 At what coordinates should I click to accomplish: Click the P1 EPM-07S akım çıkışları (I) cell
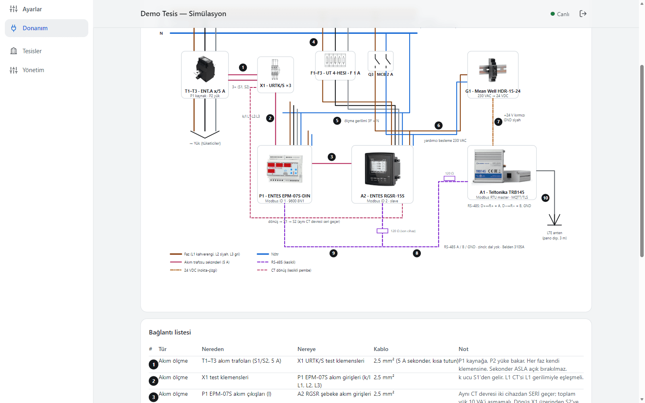click(x=237, y=394)
